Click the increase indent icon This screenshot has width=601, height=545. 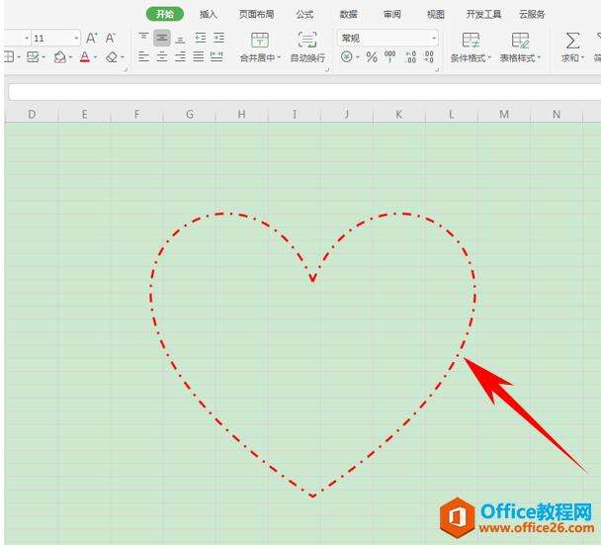pos(218,38)
